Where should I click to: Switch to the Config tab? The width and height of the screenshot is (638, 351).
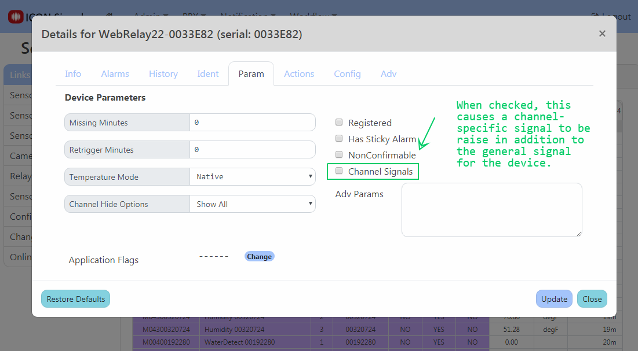point(347,74)
